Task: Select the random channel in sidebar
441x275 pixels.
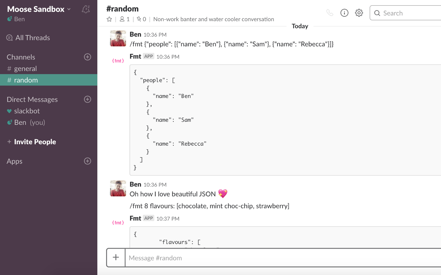Action: 49,80
